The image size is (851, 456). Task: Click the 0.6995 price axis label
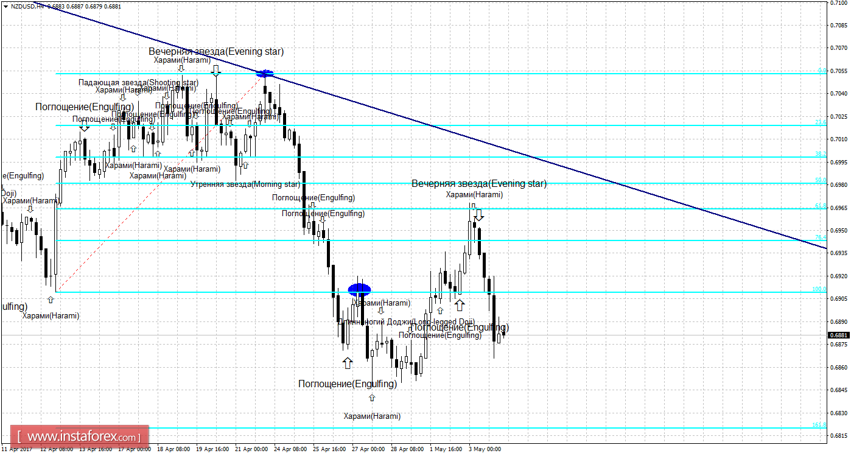point(839,162)
